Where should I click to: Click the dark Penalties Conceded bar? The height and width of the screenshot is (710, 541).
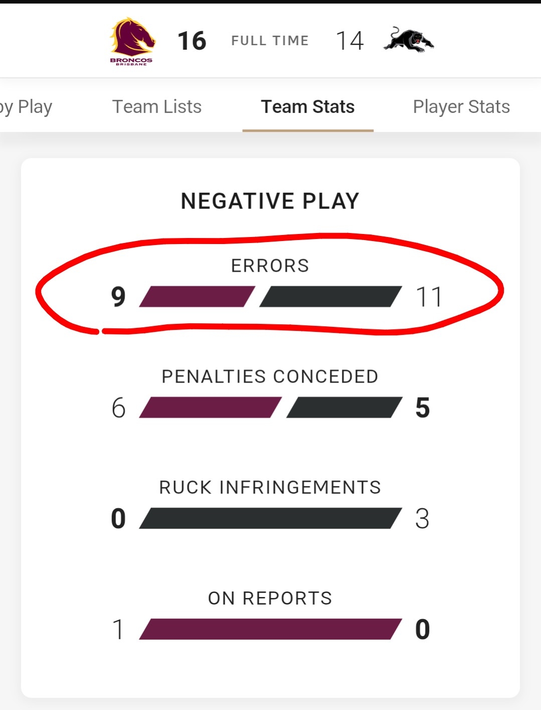[x=344, y=407]
